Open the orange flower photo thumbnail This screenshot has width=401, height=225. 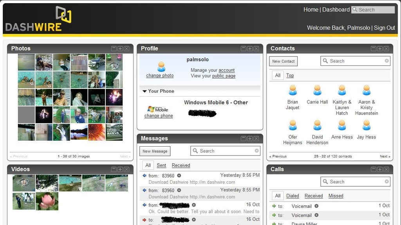point(96,132)
